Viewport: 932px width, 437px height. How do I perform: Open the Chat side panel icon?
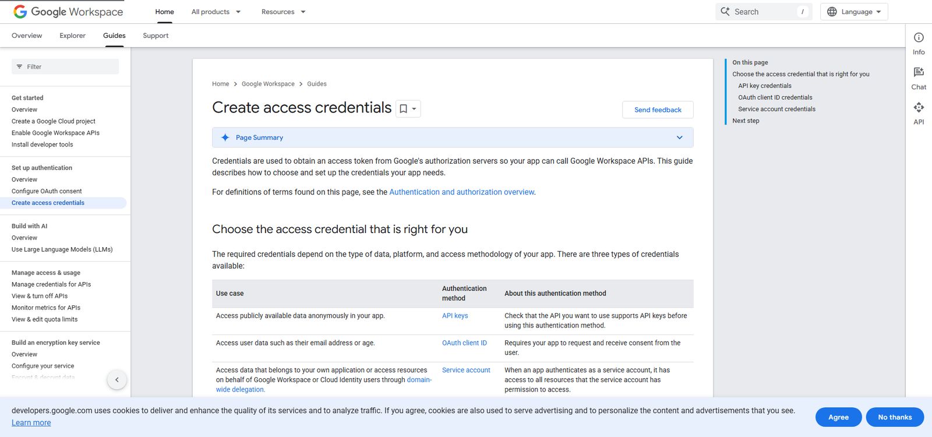[919, 72]
